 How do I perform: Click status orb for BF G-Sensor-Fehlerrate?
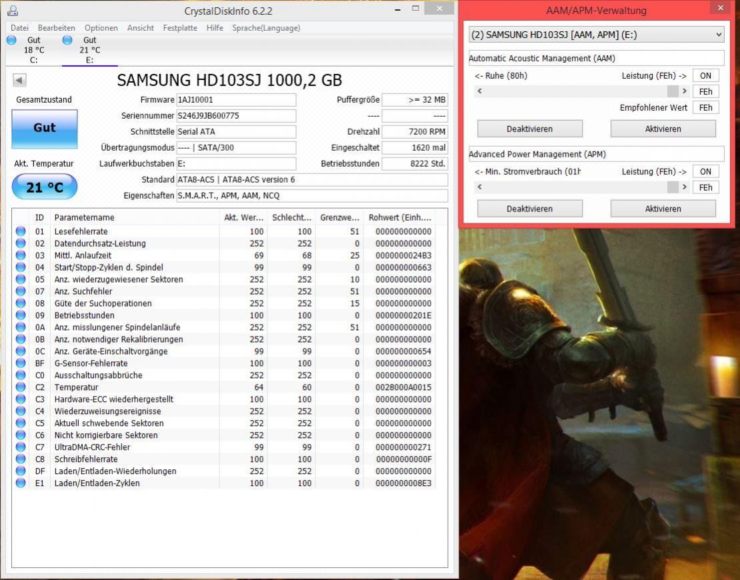21,363
